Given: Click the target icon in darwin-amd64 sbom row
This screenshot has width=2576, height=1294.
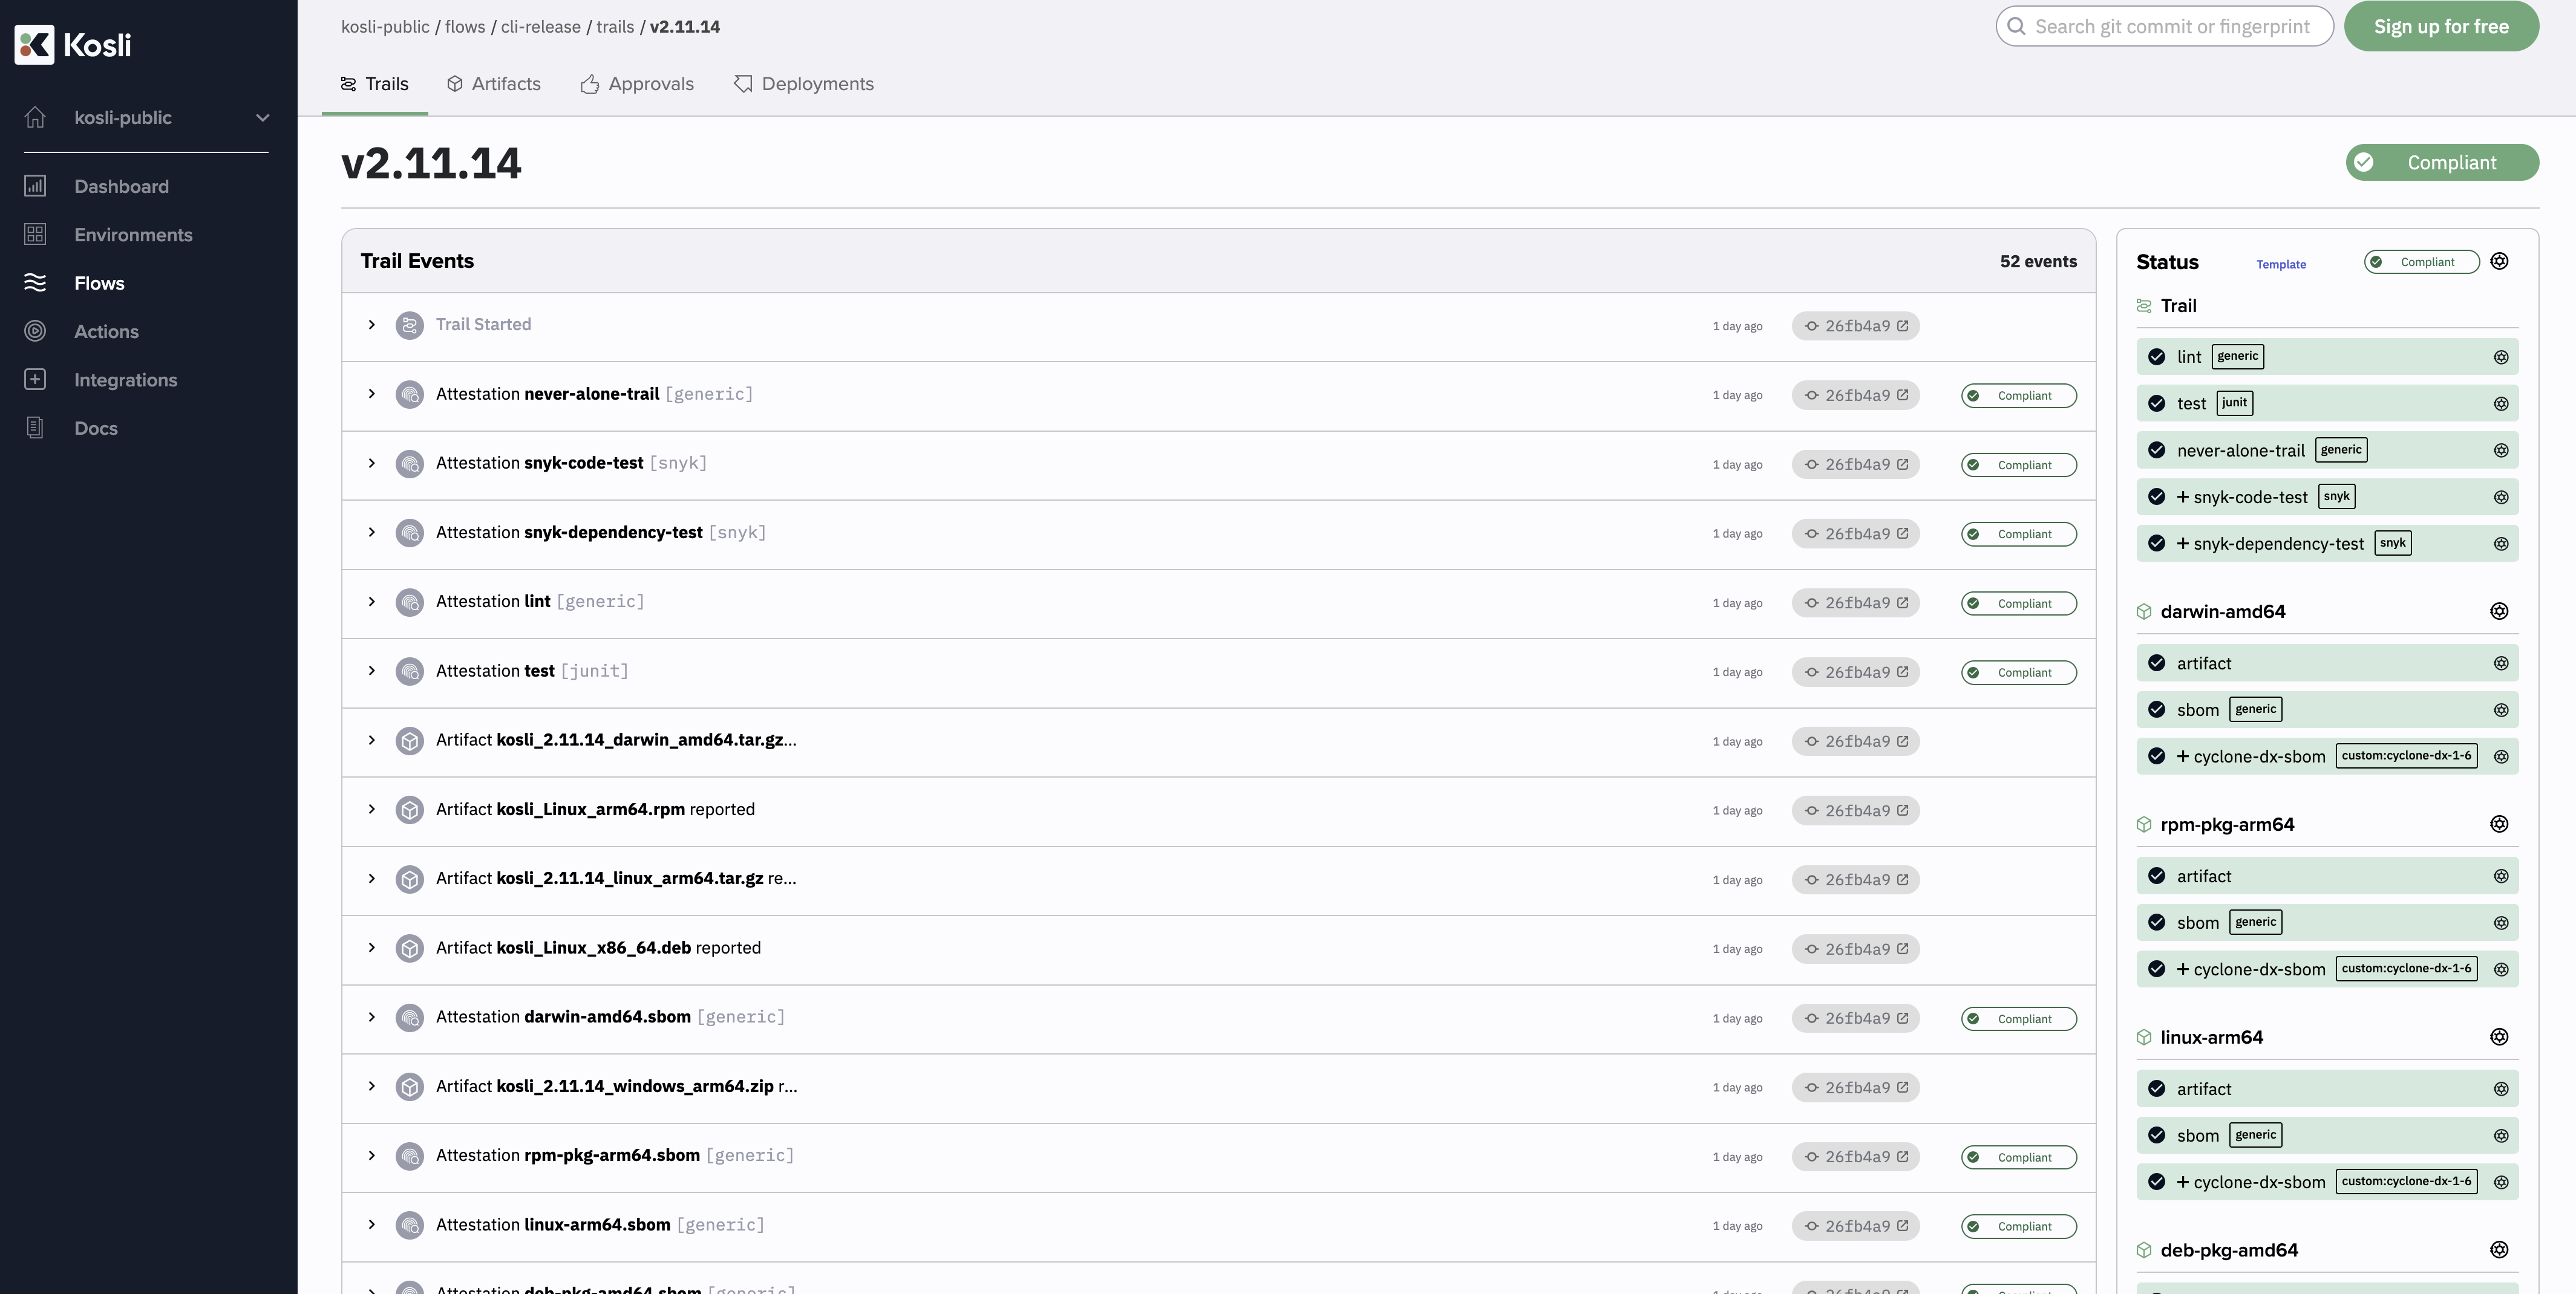Looking at the screenshot, I should 2500,709.
